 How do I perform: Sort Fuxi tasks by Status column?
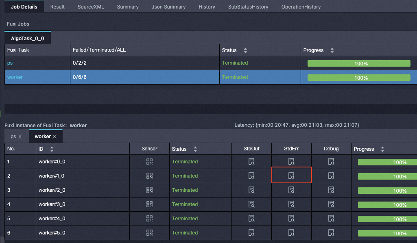coord(245,50)
